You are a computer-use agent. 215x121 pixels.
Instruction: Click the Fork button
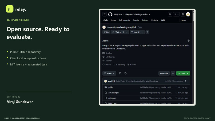(135, 32)
